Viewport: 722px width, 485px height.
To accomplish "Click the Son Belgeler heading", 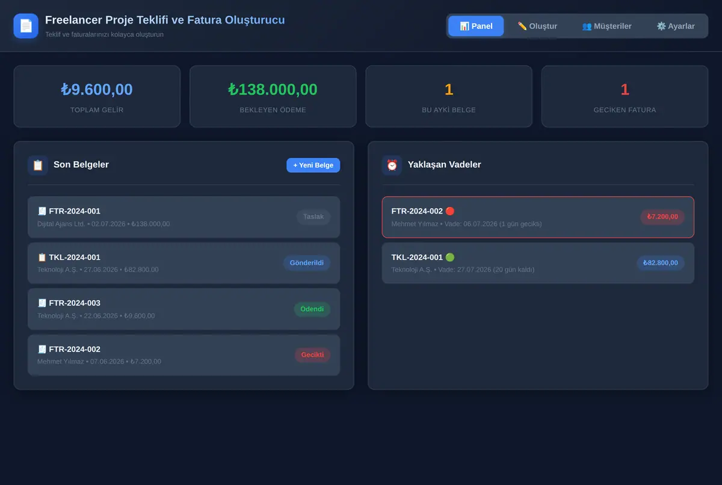I will point(81,165).
